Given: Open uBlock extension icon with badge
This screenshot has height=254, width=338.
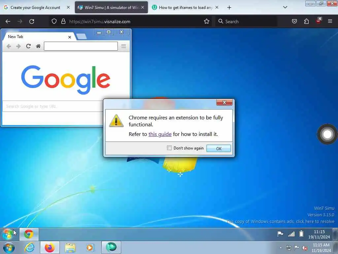Looking at the screenshot, I should tap(319, 21).
